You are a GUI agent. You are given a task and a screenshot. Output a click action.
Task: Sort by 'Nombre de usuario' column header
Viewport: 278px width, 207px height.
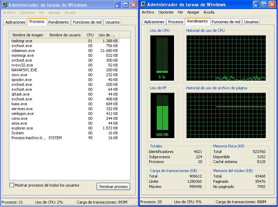click(65, 35)
